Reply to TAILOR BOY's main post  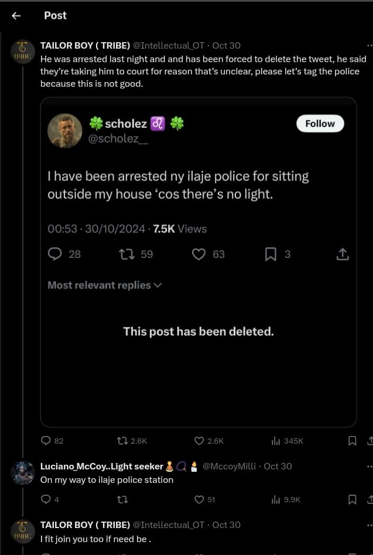click(46, 441)
